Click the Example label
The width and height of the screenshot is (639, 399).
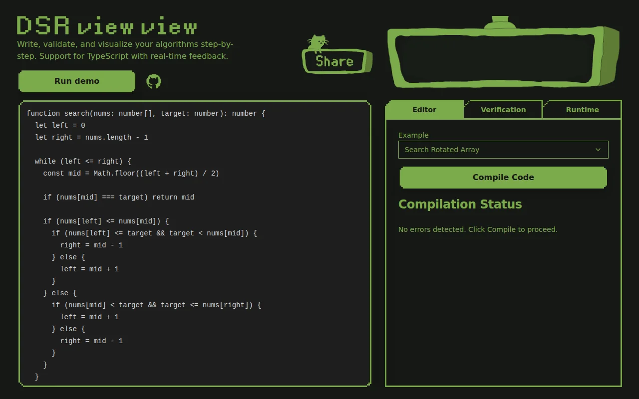413,135
